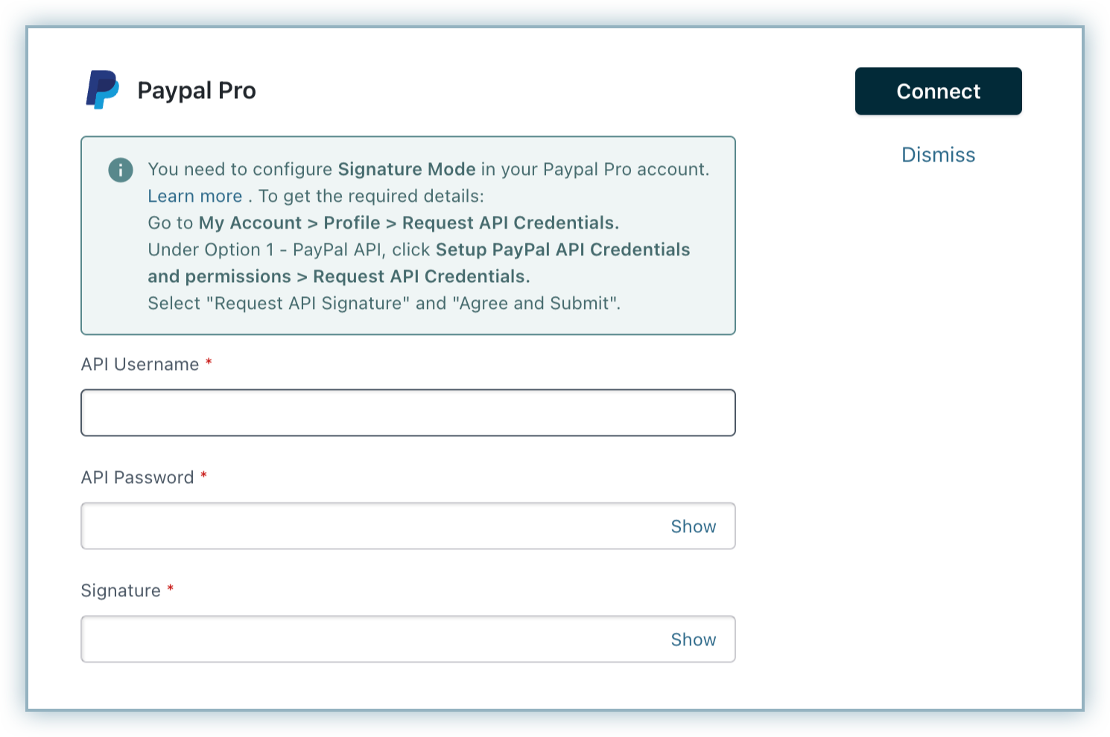Show the API Password value
This screenshot has height=737, width=1110.
click(x=693, y=526)
